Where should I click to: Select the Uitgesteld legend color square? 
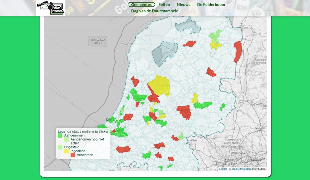[x=60, y=147]
